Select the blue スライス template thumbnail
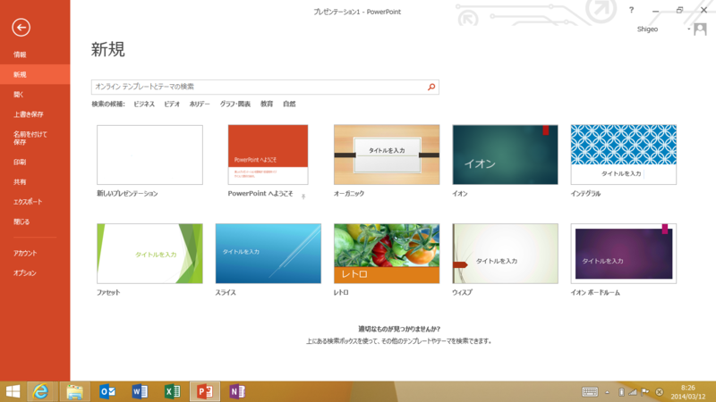The width and height of the screenshot is (716, 402). point(268,254)
